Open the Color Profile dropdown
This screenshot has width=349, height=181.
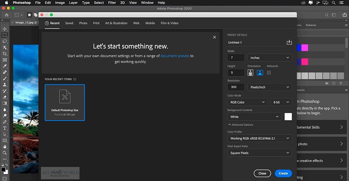click(x=260, y=138)
